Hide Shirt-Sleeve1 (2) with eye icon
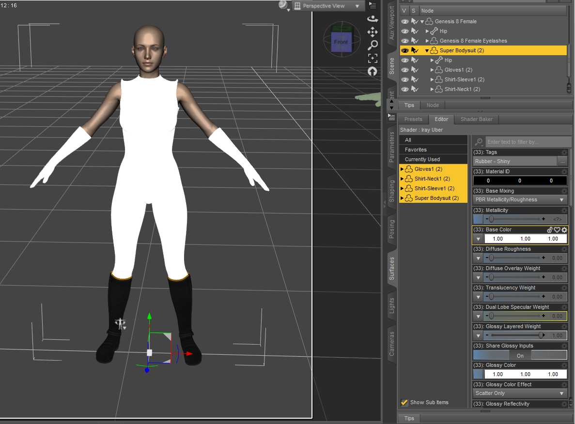Viewport: 575px width, 424px height. coord(405,79)
